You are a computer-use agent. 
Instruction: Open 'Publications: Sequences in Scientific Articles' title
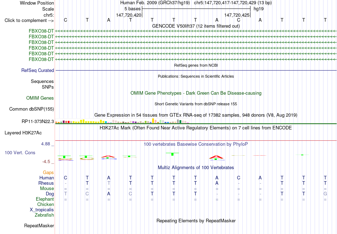(196, 76)
